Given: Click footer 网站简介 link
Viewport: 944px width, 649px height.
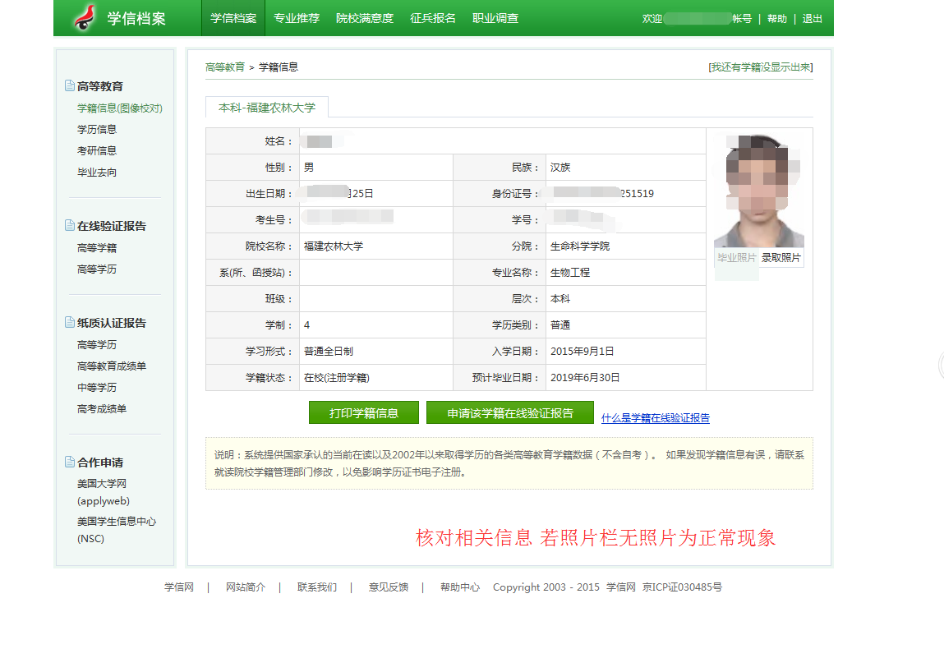Looking at the screenshot, I should click(245, 587).
